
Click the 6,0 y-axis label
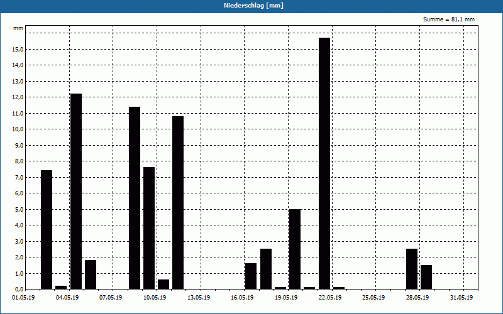19,193
